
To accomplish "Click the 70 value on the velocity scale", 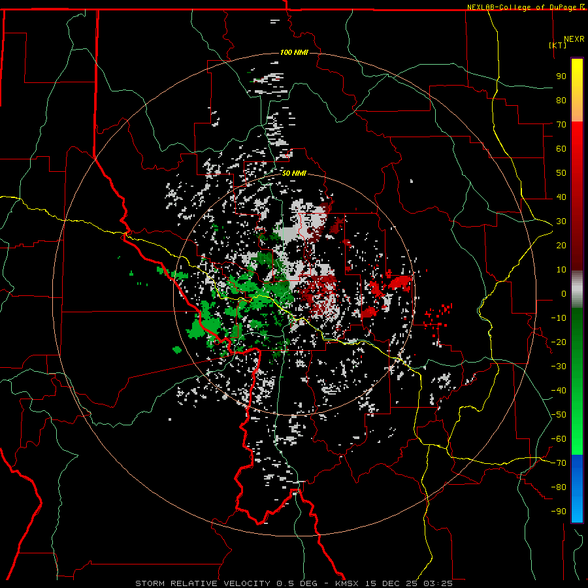I will pos(561,125).
